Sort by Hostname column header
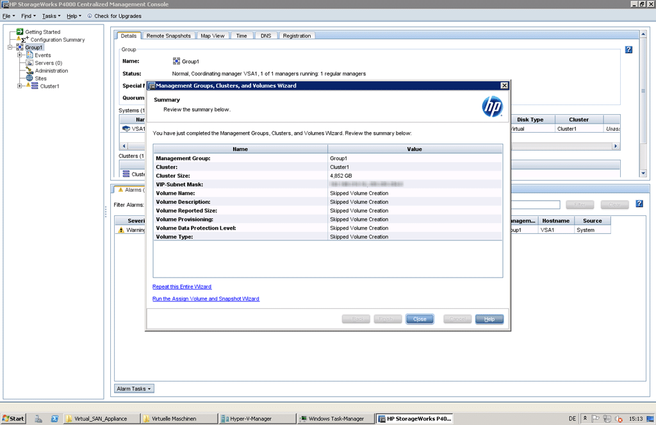Screen dimensions: 656x425 tap(555, 221)
